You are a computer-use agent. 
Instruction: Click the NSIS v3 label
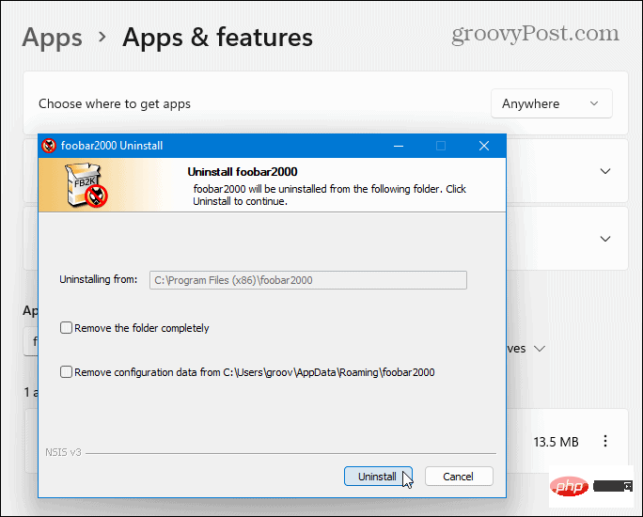click(x=63, y=452)
